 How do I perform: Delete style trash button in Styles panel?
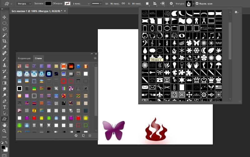coord(90,136)
